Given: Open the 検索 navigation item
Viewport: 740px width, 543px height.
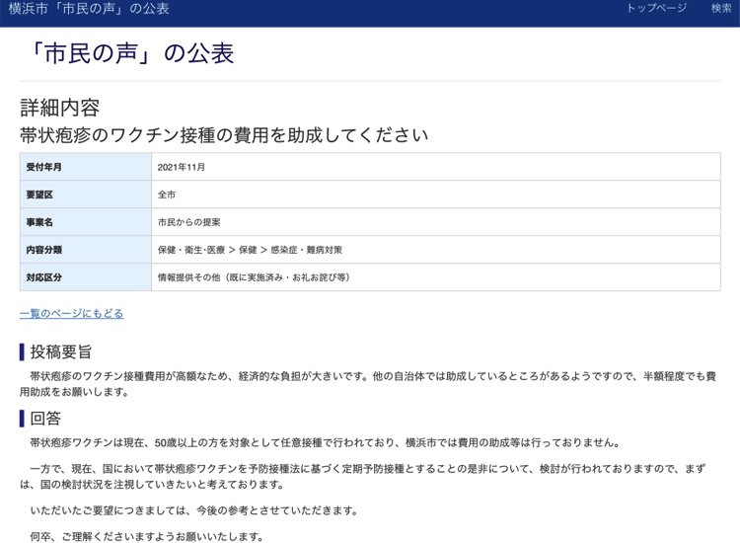Looking at the screenshot, I should 721,8.
